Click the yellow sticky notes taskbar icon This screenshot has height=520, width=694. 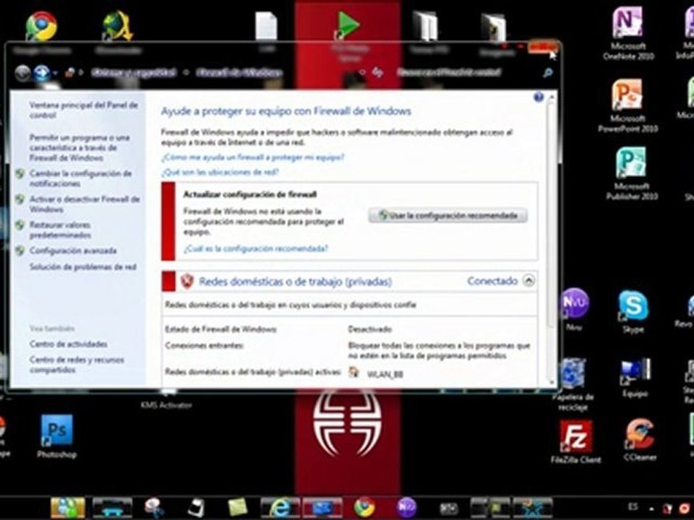[237, 507]
